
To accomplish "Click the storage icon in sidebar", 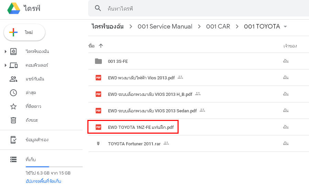I will pyautogui.click(x=13, y=159).
